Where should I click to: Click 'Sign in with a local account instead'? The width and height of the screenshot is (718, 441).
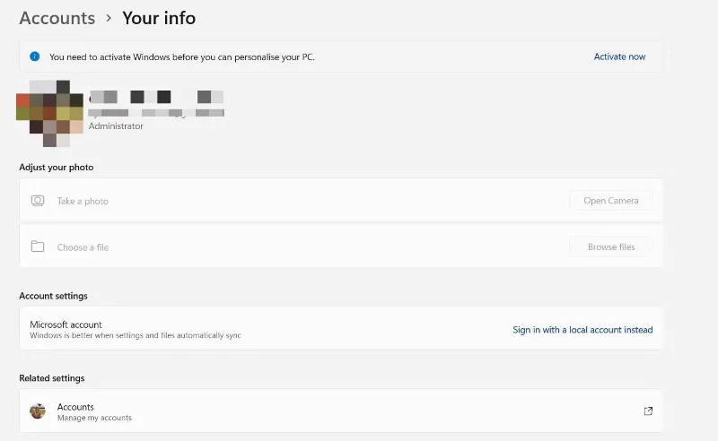[x=582, y=330]
